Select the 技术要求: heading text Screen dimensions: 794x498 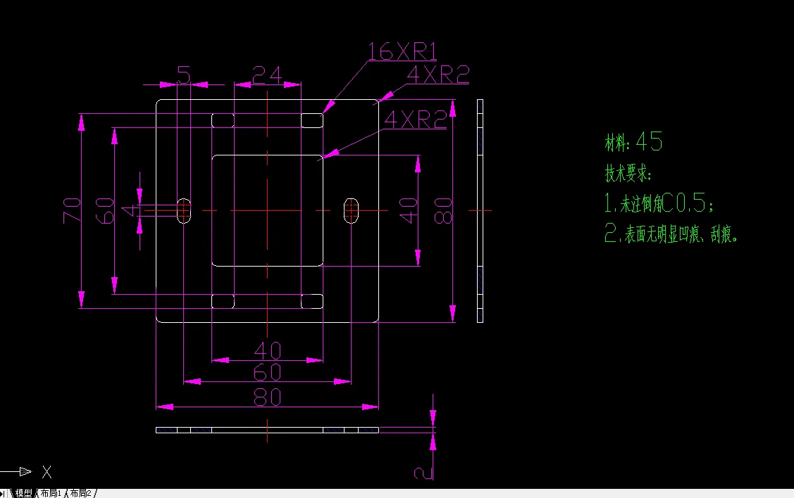pos(628,173)
